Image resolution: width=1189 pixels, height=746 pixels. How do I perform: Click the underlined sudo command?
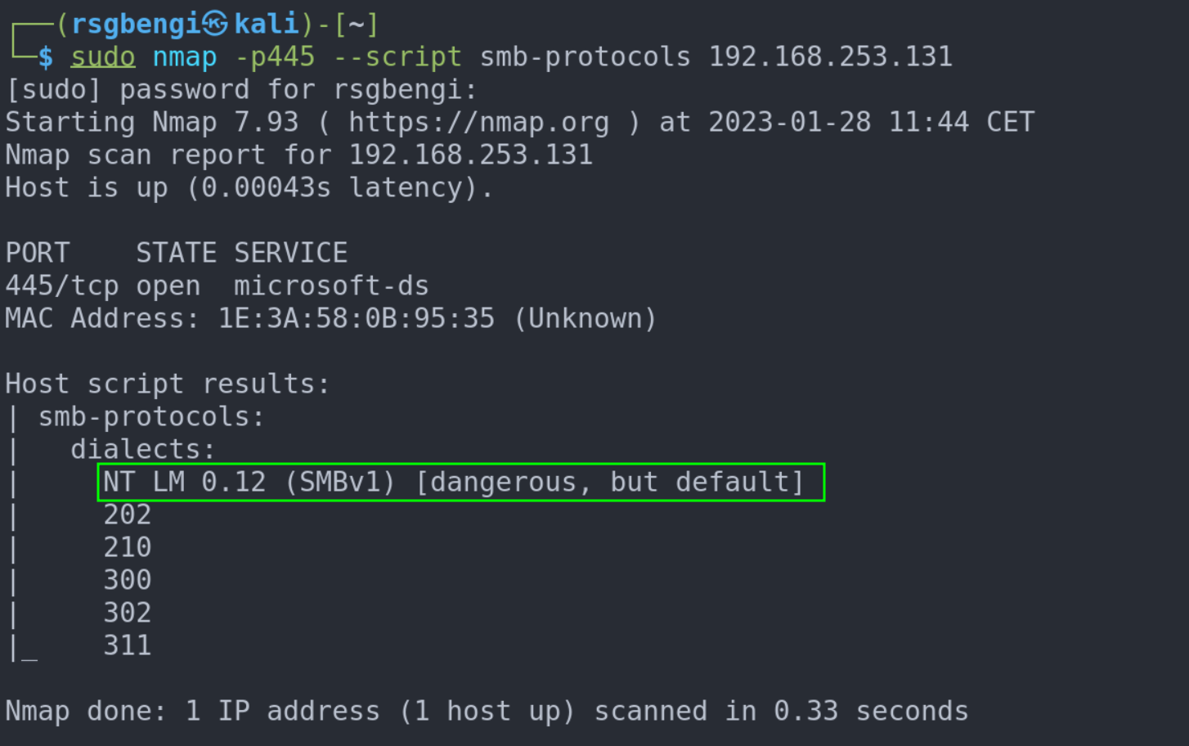(x=103, y=56)
